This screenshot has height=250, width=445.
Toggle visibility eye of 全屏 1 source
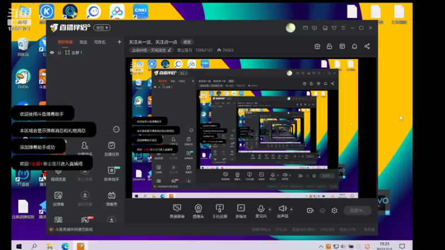[x=52, y=52]
